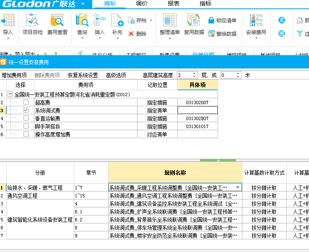Click the orange dialog title icon
The image size is (309, 252).
3,62
